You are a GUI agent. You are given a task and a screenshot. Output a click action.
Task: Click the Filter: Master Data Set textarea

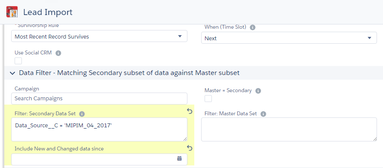pyautogui.click(x=289, y=129)
